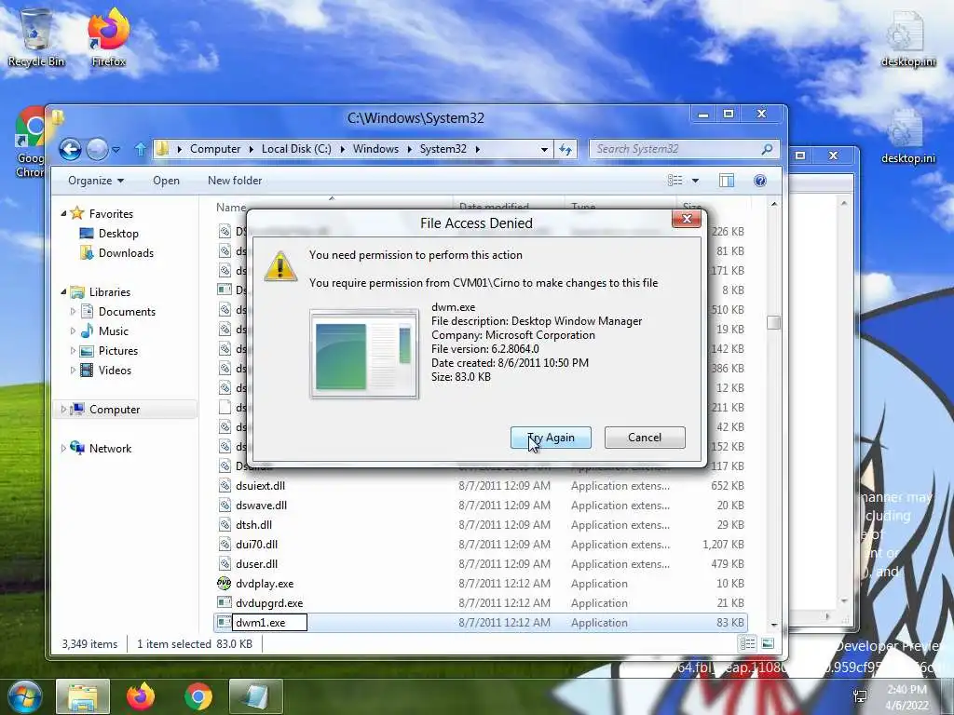Expand the Music library node
The image size is (954, 715).
click(x=73, y=331)
